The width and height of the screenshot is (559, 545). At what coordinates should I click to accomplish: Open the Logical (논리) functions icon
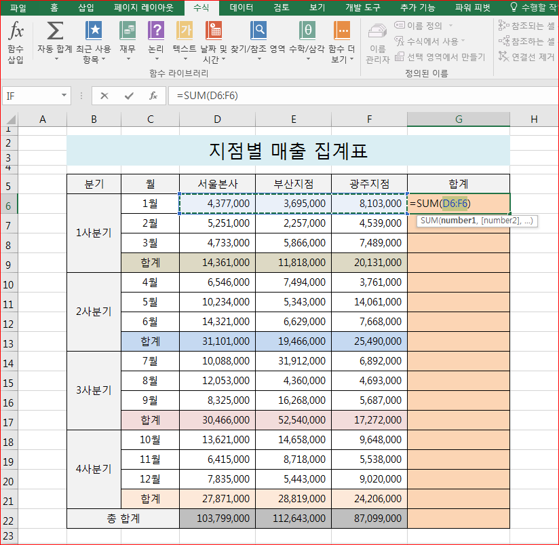click(156, 31)
